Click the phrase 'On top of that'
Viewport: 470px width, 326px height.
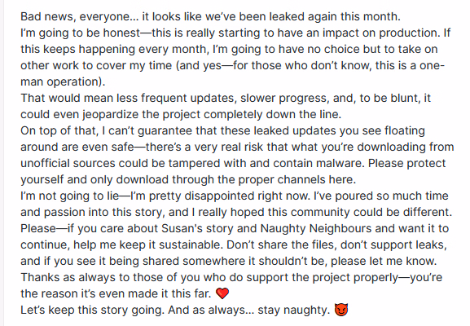59,130
